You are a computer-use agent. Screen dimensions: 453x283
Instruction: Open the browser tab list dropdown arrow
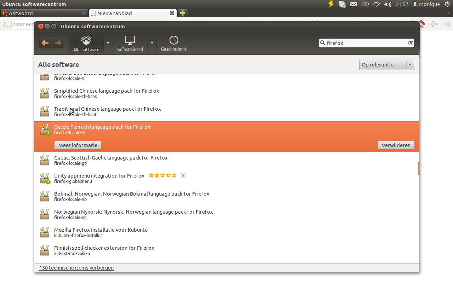coord(448,13)
